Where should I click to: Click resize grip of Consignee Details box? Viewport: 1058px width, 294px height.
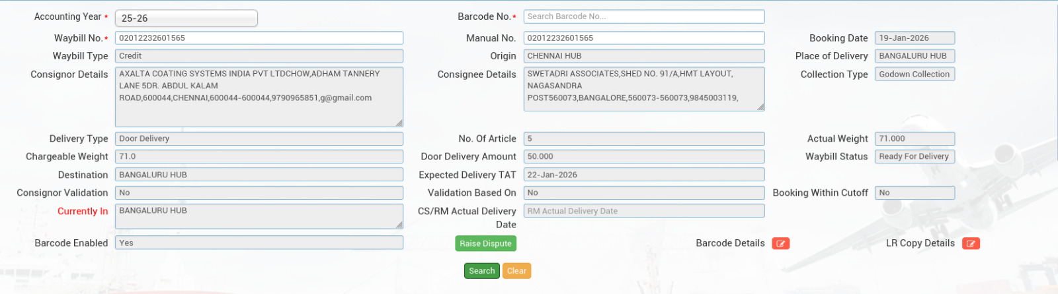point(760,107)
